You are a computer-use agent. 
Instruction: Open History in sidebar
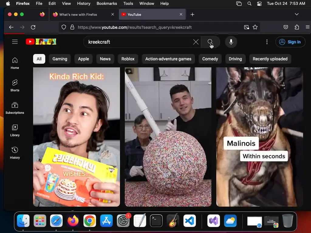tap(15, 153)
